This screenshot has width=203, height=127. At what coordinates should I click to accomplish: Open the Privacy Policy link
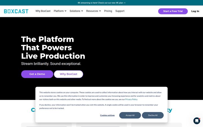coord(131,99)
